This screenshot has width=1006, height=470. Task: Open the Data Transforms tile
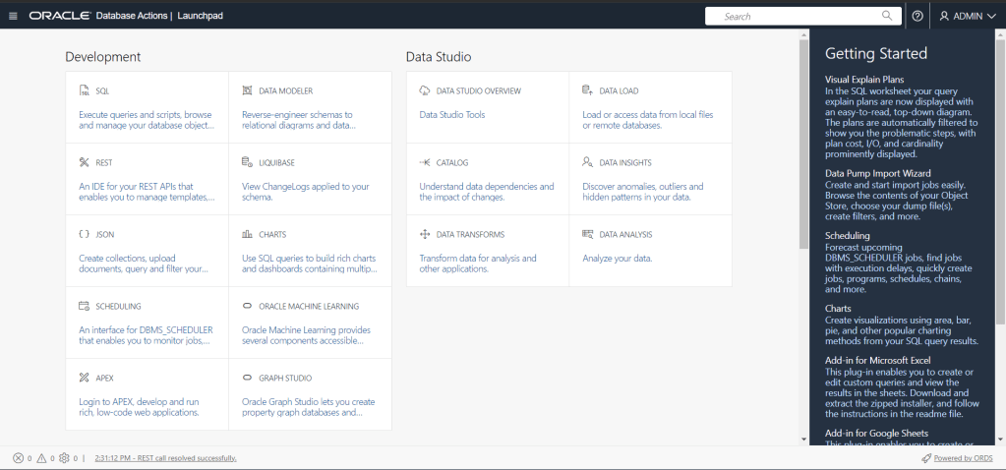[x=487, y=251]
